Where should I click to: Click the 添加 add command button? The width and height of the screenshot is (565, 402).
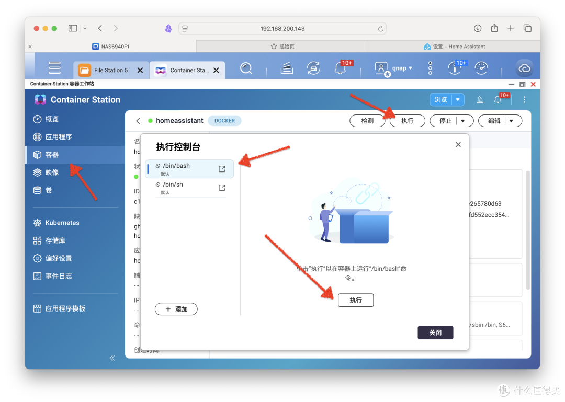(176, 309)
